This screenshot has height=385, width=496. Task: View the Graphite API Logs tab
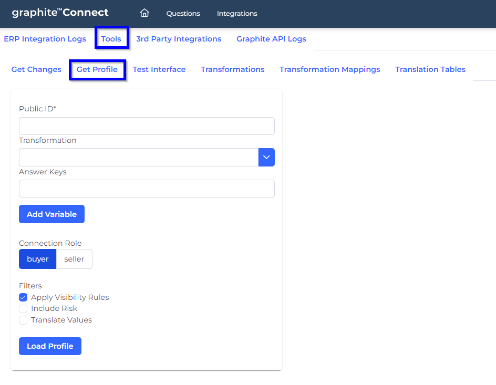[x=271, y=38]
